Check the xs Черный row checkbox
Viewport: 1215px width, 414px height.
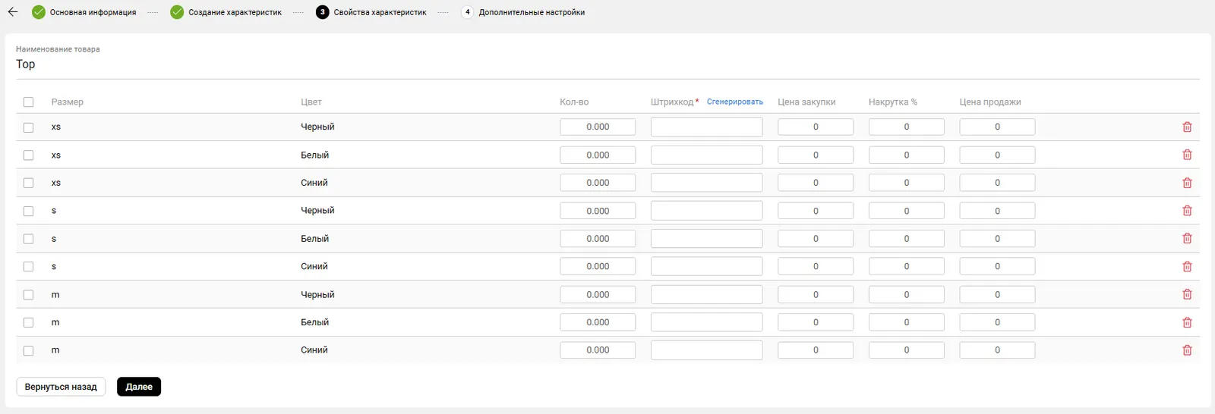pos(29,127)
